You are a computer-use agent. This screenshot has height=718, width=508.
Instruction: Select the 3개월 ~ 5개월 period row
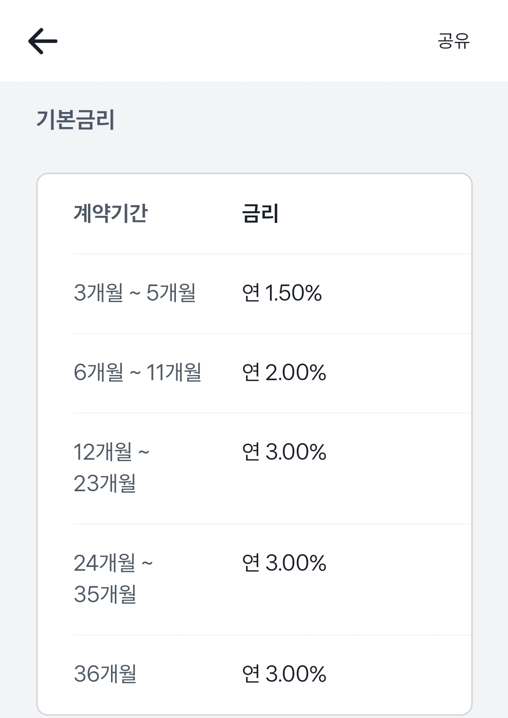272,294
